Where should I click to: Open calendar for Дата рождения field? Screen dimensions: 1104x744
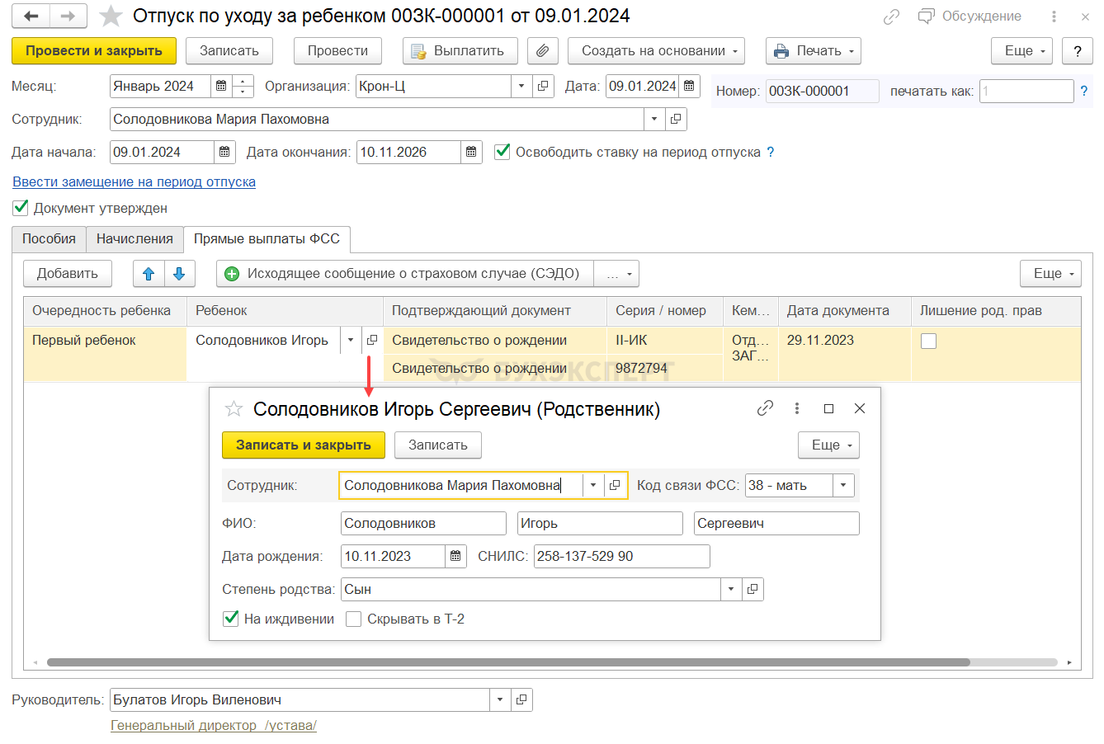coord(455,557)
